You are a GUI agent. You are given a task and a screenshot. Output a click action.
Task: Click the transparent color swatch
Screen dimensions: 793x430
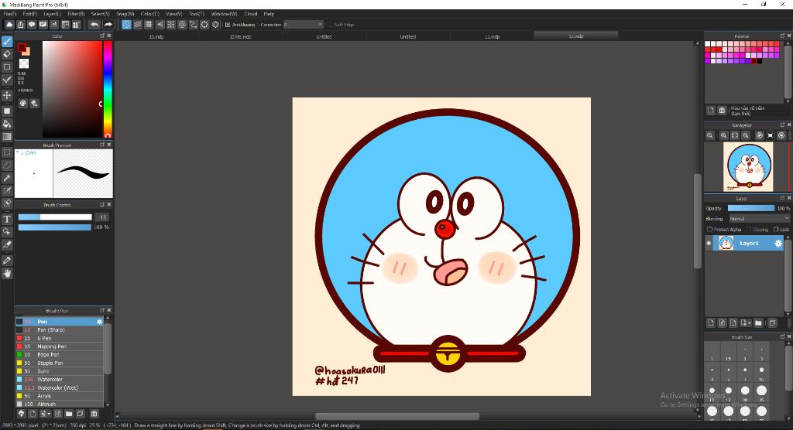tap(24, 63)
